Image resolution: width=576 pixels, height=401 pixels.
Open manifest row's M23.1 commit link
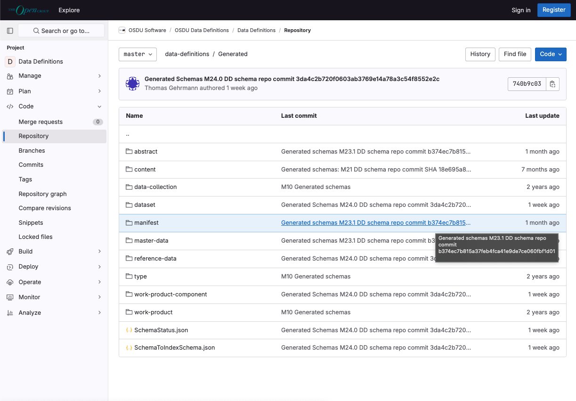tap(376, 223)
